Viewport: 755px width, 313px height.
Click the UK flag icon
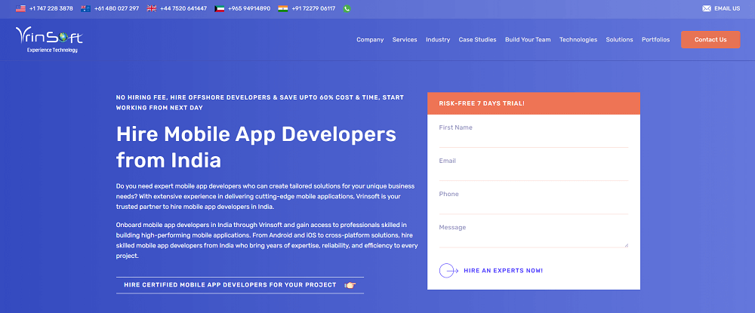coord(153,8)
